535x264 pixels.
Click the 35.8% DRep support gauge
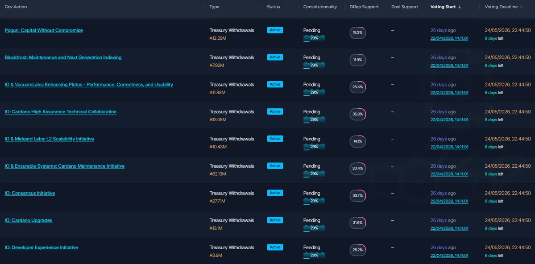(357, 114)
